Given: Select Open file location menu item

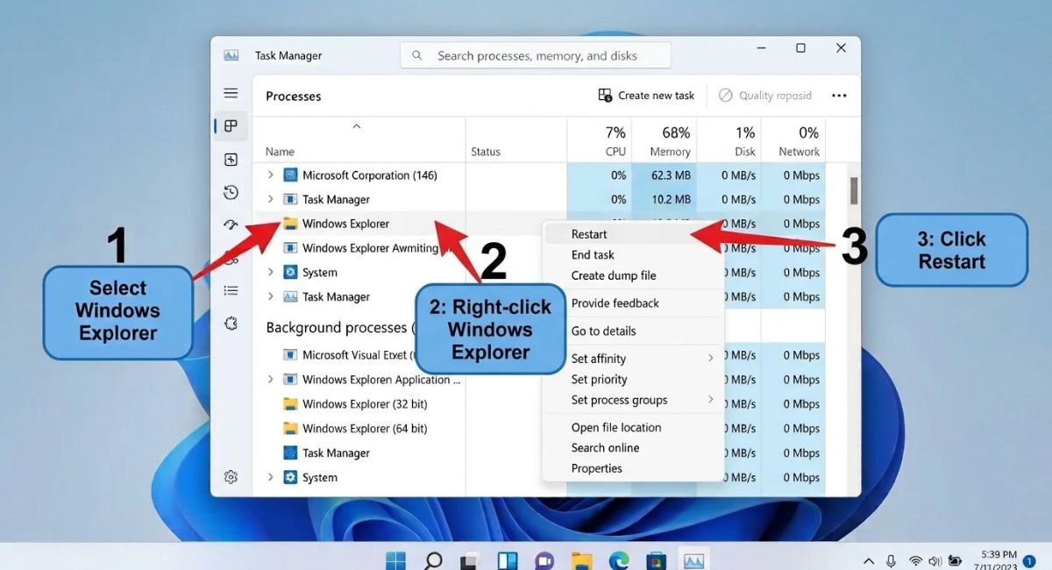Looking at the screenshot, I should point(633,427).
